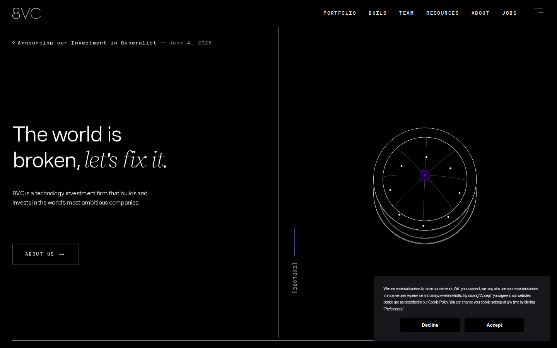Select Resources in the navigation

tap(443, 13)
